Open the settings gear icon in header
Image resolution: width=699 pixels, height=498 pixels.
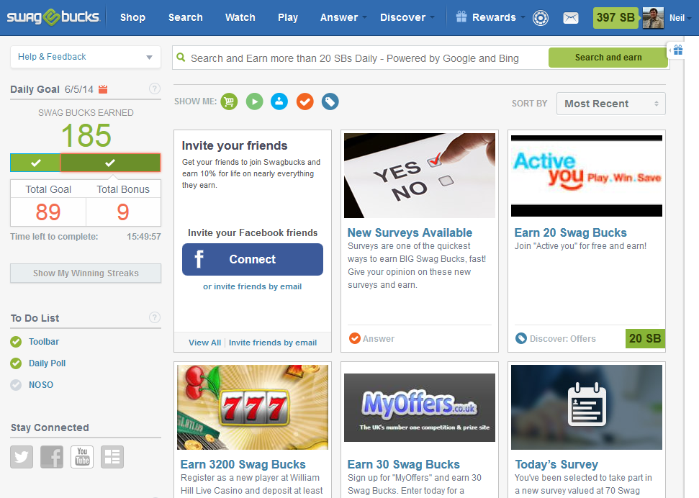point(541,18)
